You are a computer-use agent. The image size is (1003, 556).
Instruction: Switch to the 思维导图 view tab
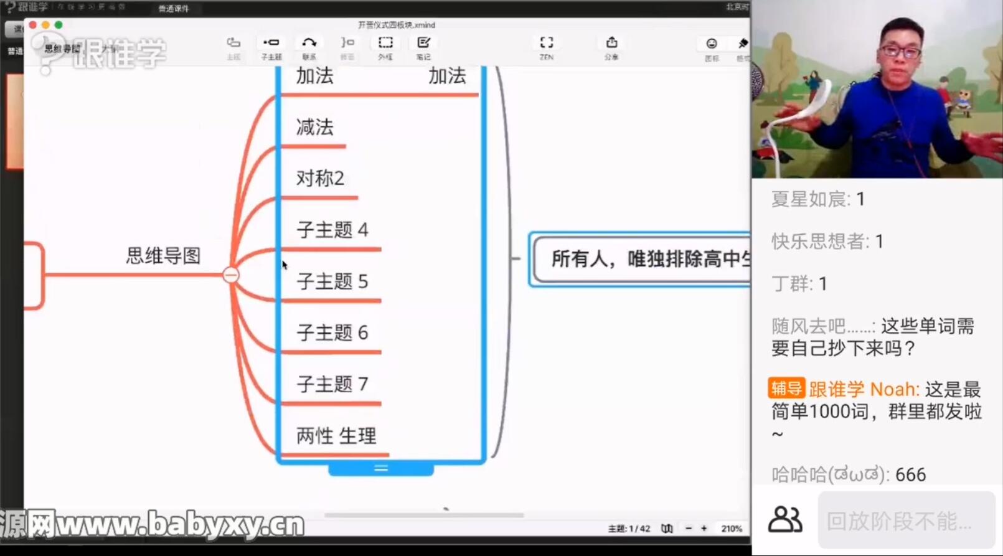coord(62,49)
